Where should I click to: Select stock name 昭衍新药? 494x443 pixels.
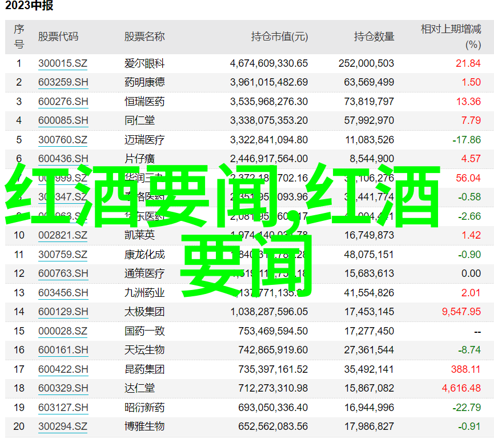144,408
